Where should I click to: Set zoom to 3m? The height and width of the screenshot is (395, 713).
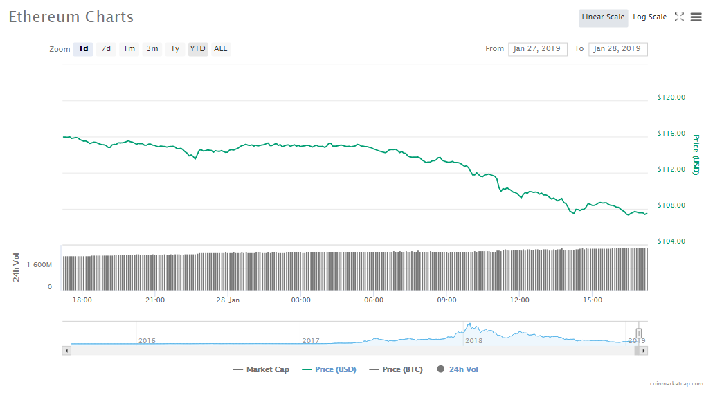point(152,49)
